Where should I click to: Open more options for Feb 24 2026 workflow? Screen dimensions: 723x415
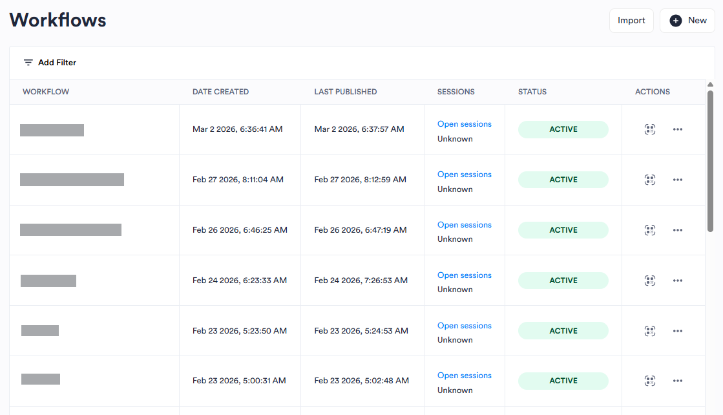[x=677, y=281]
